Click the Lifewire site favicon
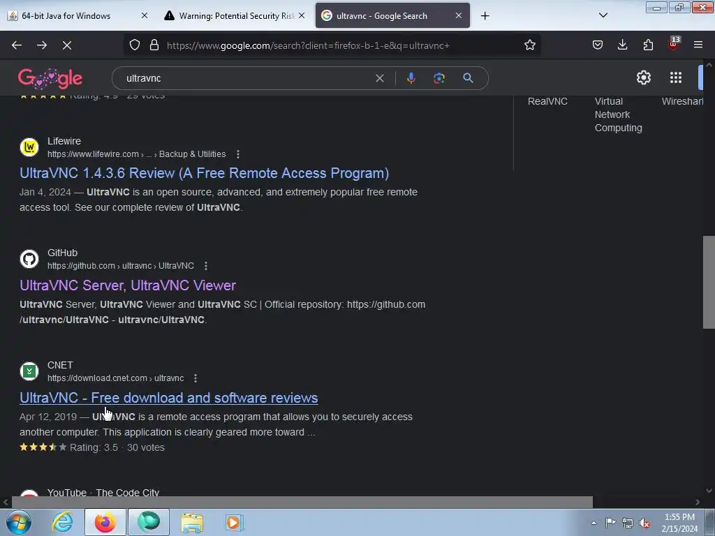 point(29,147)
